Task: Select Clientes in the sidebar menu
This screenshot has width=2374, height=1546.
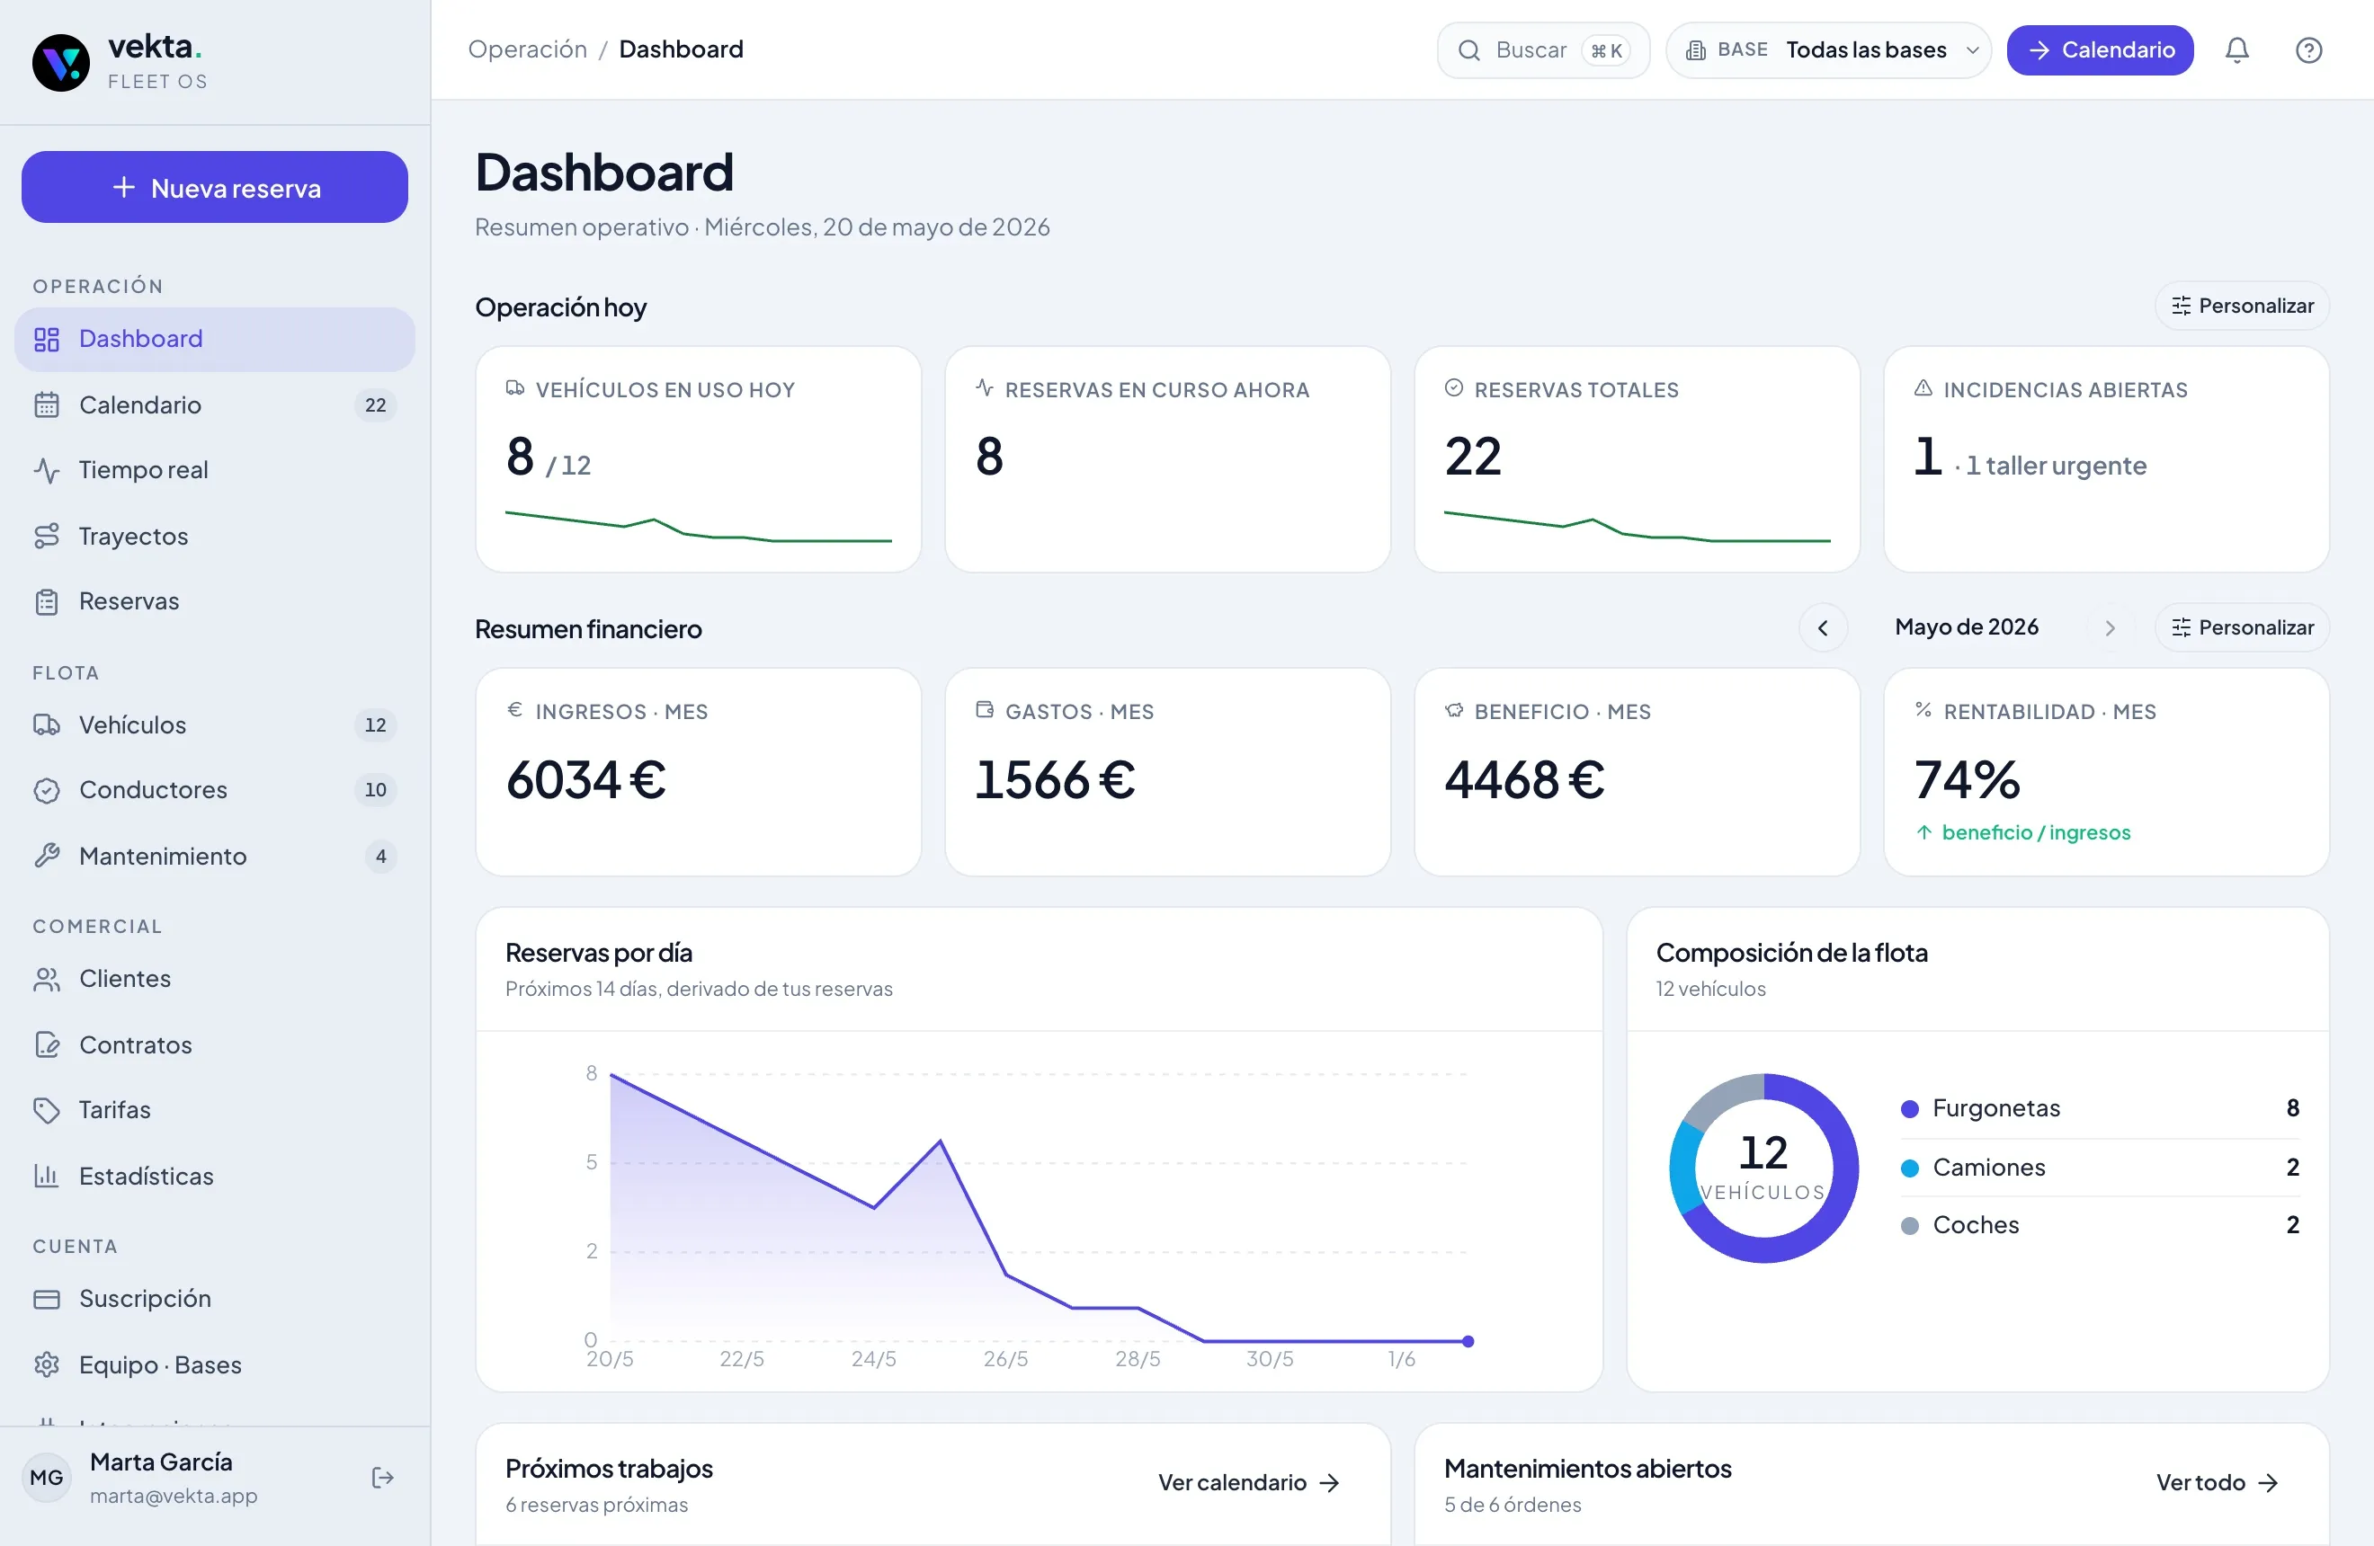Action: coord(214,979)
